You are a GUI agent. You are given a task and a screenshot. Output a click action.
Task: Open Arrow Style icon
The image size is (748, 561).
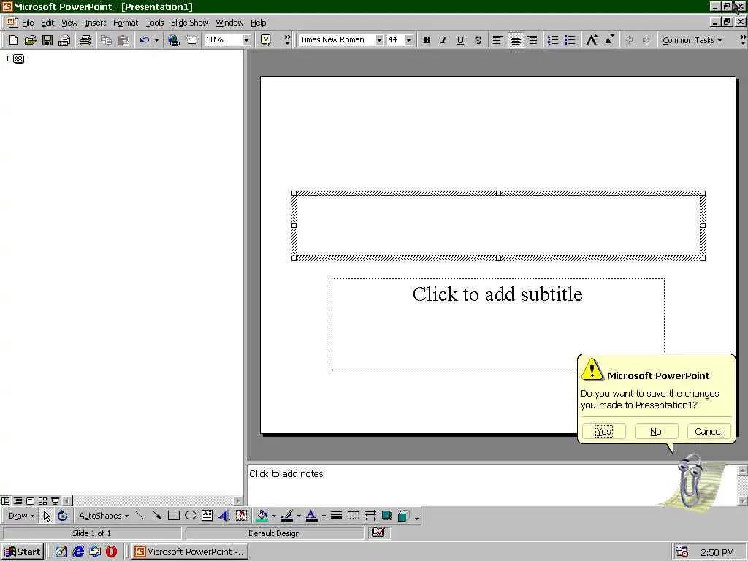click(370, 516)
